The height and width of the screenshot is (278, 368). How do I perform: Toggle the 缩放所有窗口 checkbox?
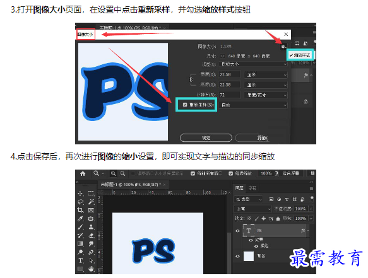[193, 173]
